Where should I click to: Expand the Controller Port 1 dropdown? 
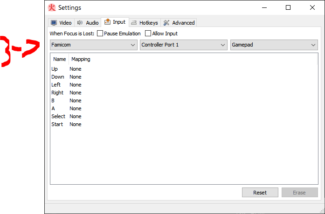[x=183, y=45]
